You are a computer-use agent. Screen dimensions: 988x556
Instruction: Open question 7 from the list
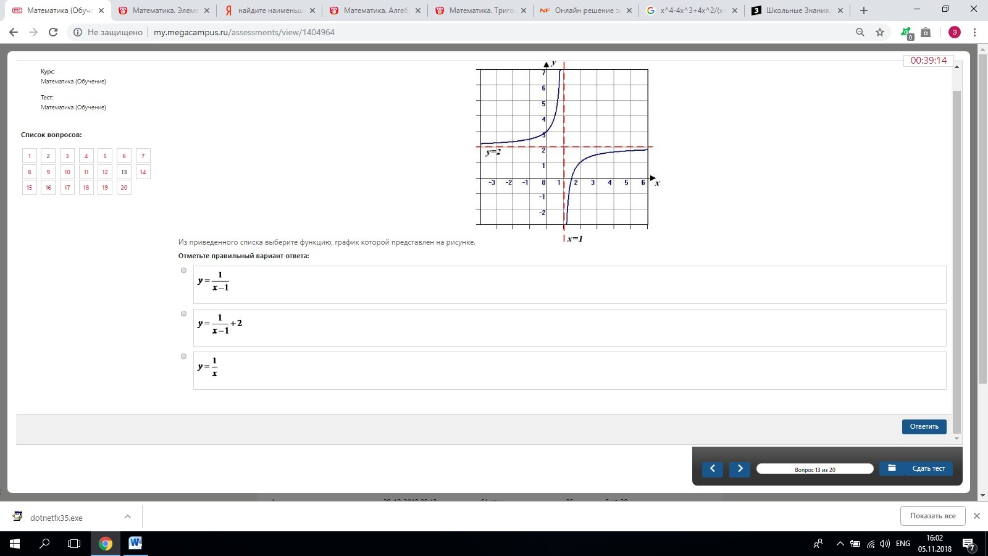143,156
